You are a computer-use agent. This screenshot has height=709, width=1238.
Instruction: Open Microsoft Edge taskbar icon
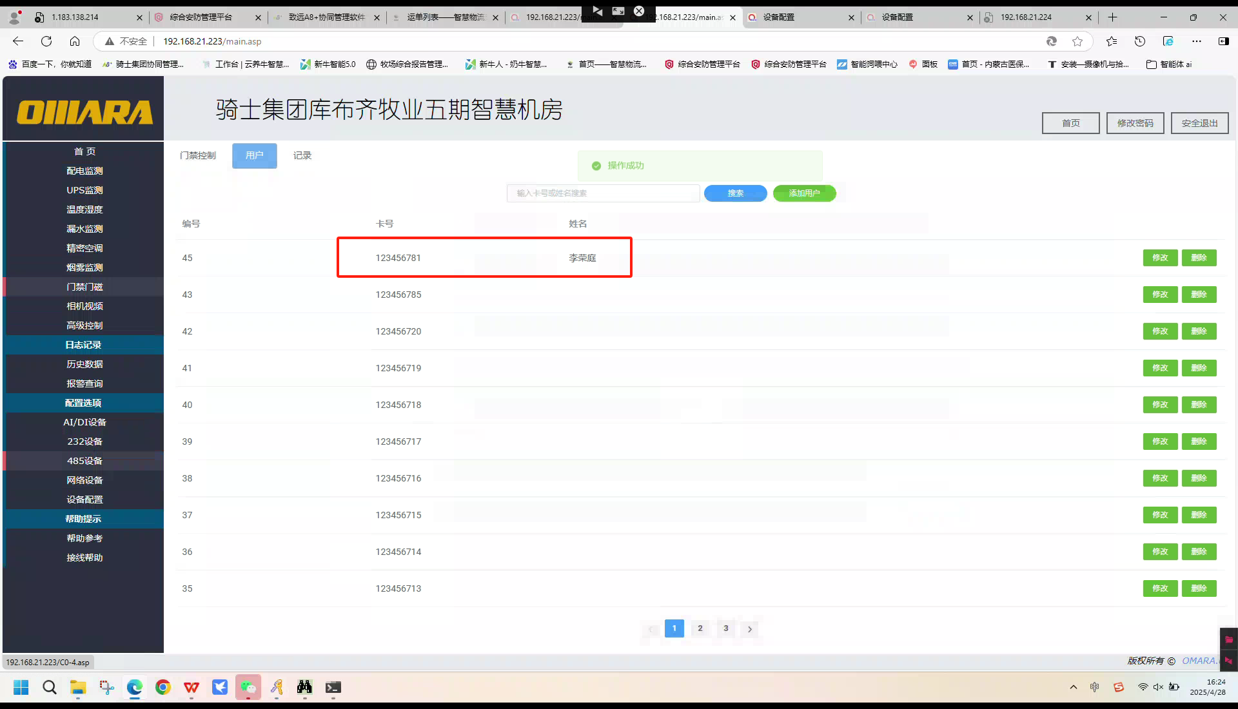pos(135,687)
